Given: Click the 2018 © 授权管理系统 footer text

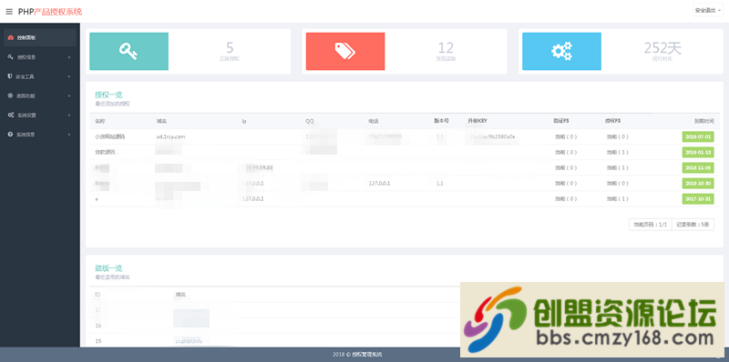Looking at the screenshot, I should (357, 355).
